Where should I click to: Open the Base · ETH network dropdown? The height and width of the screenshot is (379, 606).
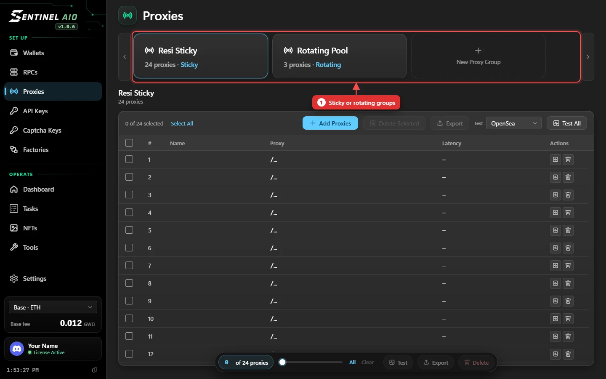53,307
